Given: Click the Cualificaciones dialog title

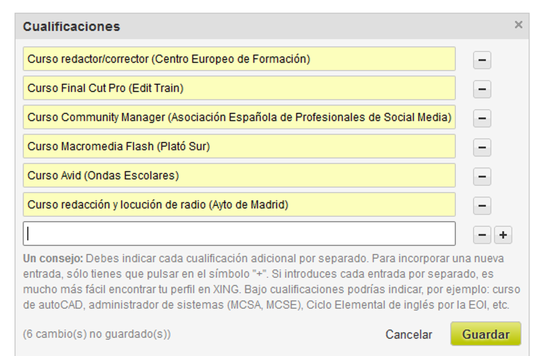Looking at the screenshot, I should pyautogui.click(x=71, y=26).
